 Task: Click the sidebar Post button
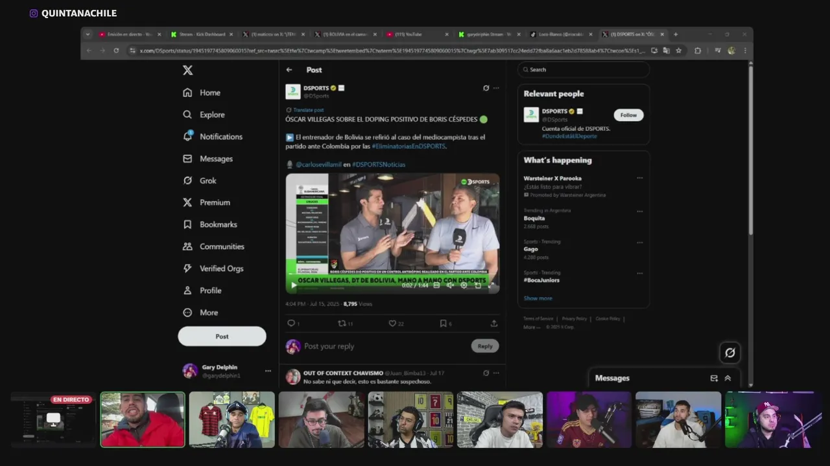(222, 336)
